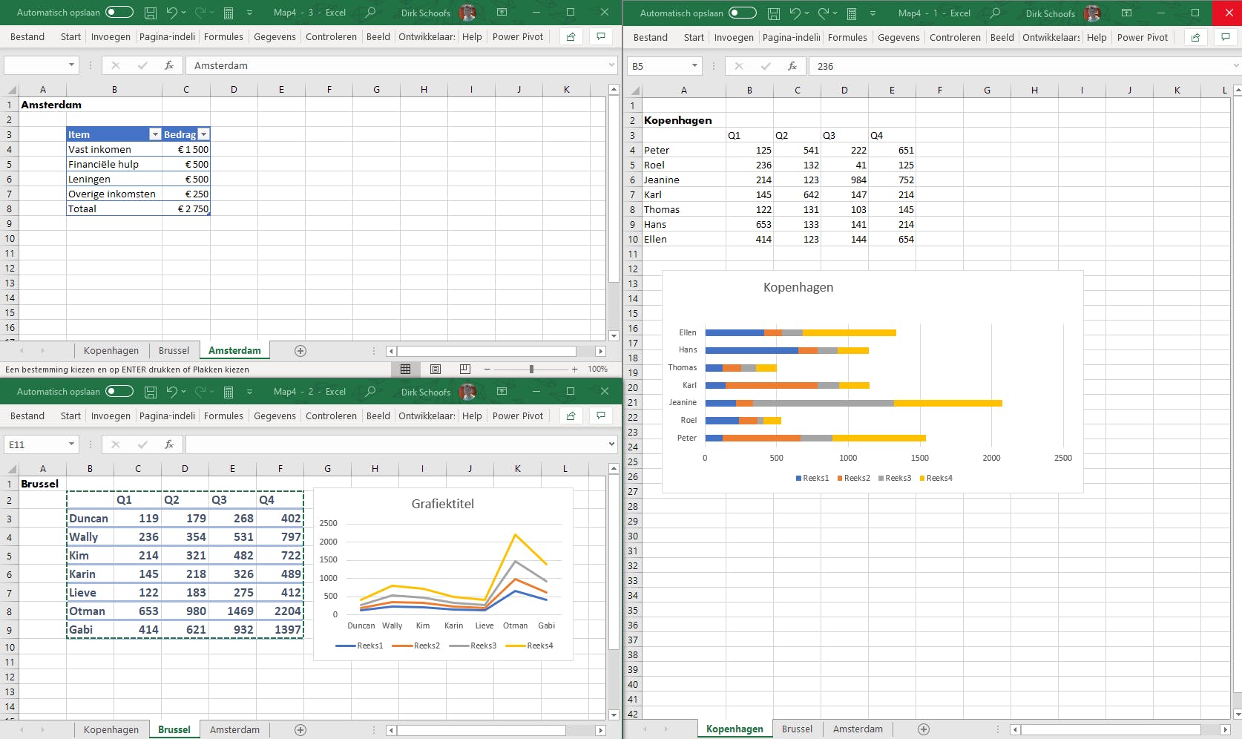Viewport: 1242px width, 739px height.
Task: Expand formula bar in Map4 - 3
Action: [612, 65]
